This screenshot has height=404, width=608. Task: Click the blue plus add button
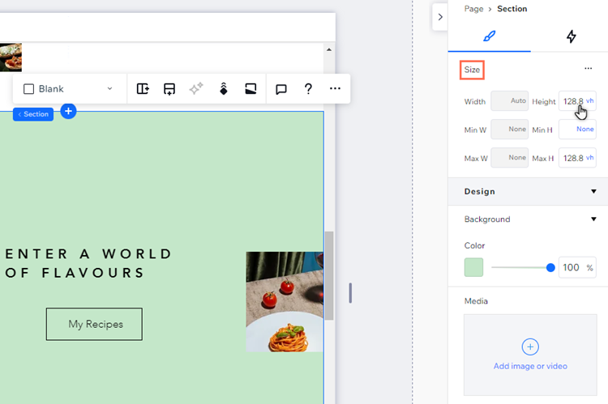[68, 111]
